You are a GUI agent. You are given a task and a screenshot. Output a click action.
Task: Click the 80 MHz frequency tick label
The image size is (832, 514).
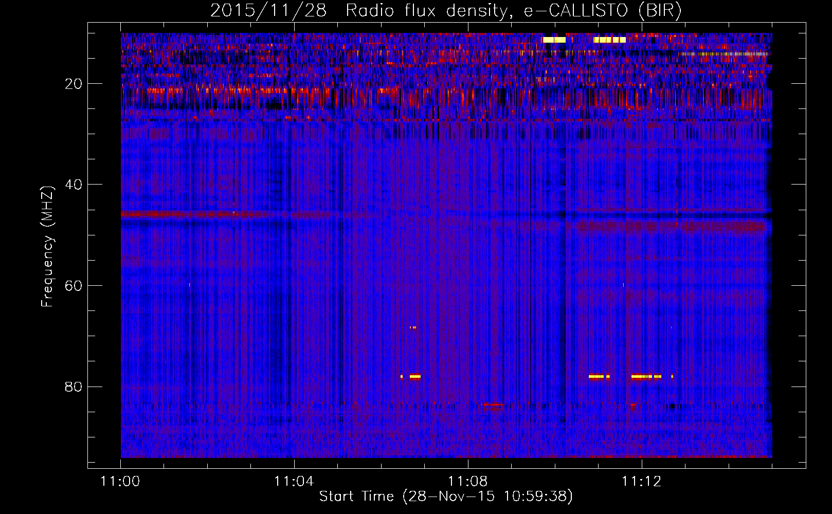74,387
